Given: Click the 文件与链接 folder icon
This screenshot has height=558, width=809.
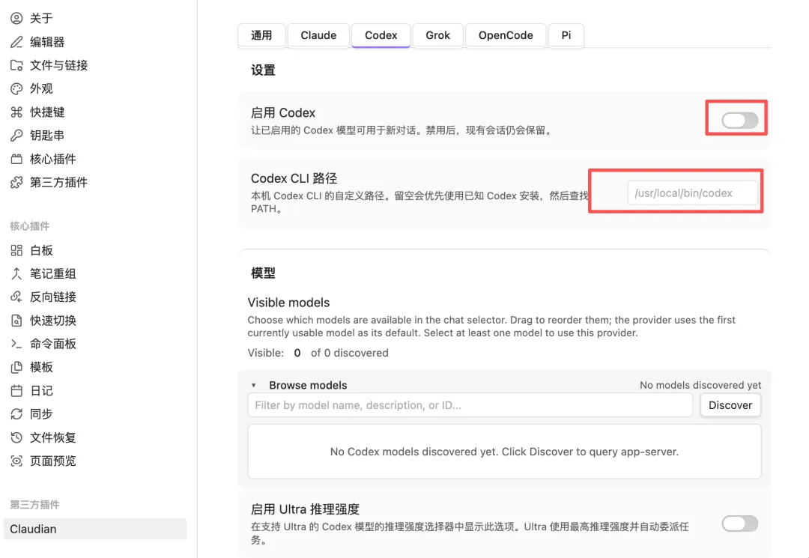Looking at the screenshot, I should coord(16,65).
